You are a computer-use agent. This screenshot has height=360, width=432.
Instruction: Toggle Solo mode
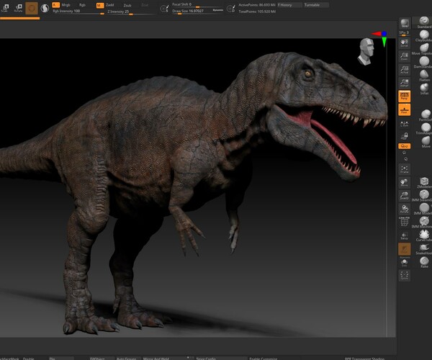pos(404,263)
